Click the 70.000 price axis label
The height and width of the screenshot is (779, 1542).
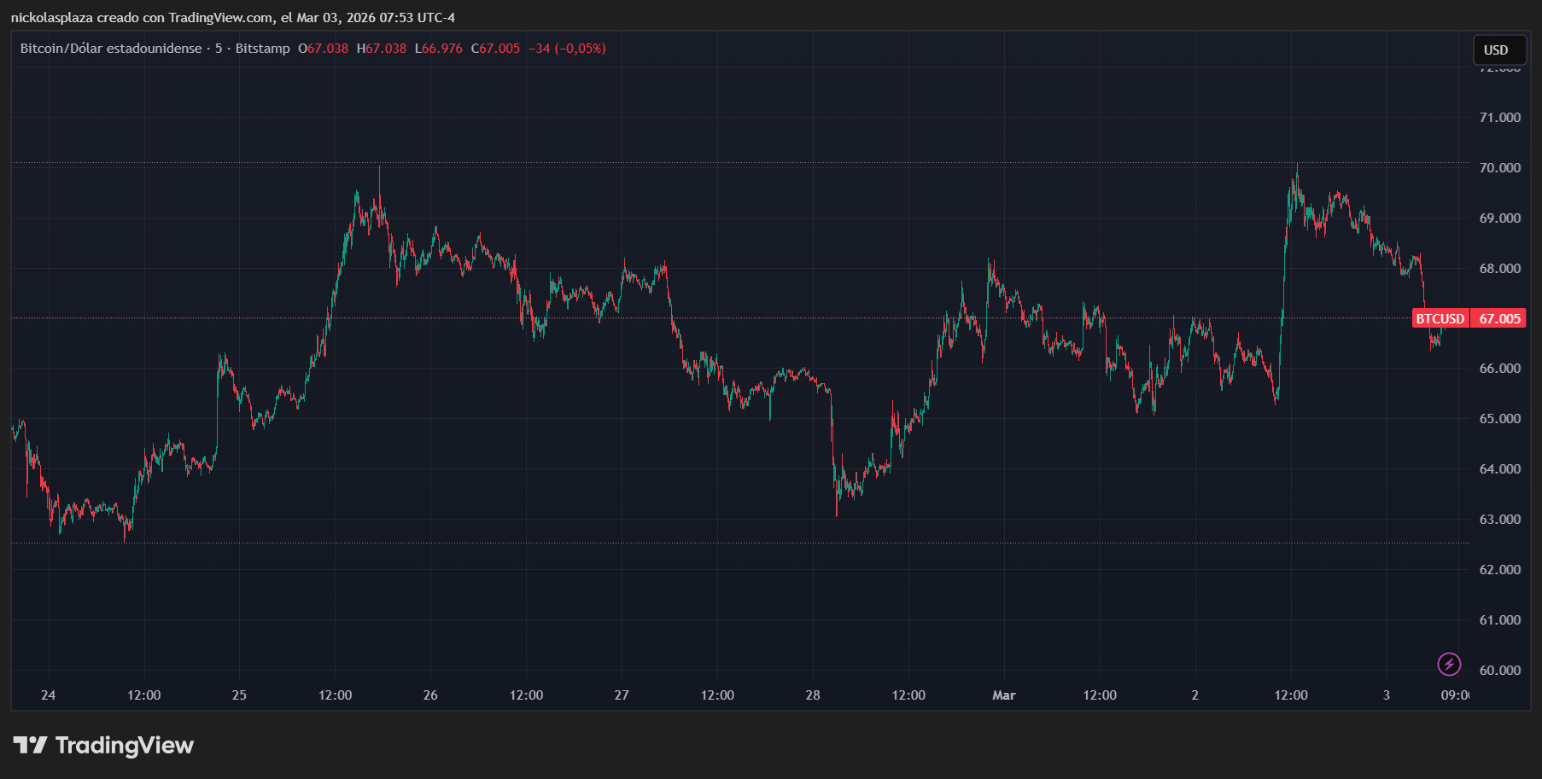(x=1499, y=168)
